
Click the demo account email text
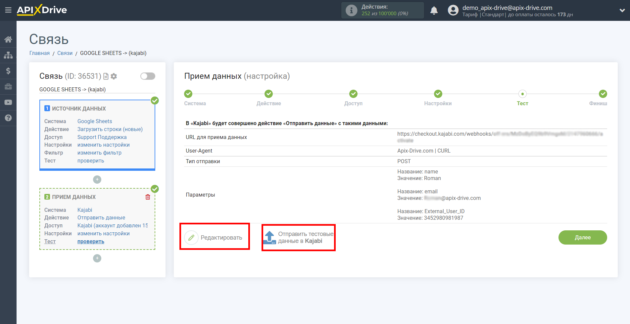(x=507, y=8)
